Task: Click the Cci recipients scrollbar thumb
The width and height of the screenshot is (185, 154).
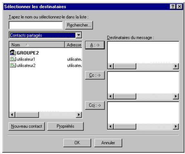Action: tap(125, 127)
